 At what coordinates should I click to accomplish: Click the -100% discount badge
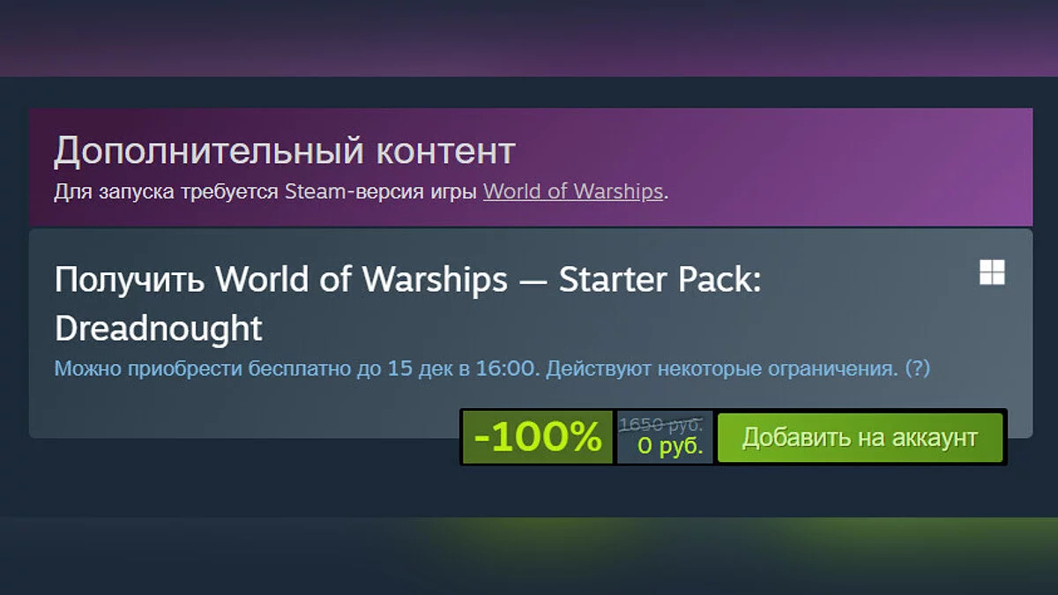click(x=538, y=437)
